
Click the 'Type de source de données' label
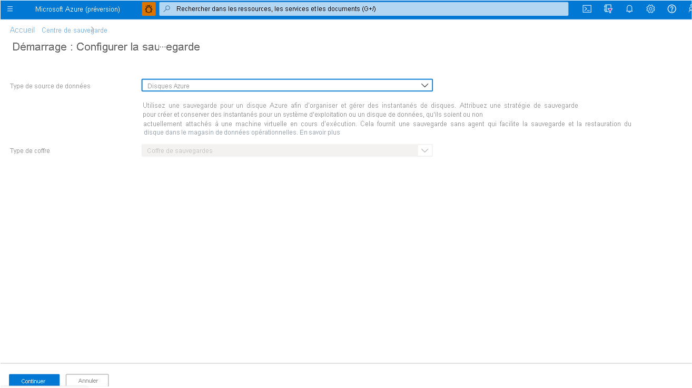(50, 86)
